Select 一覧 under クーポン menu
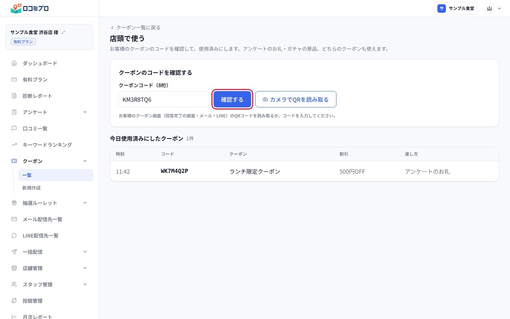Image resolution: width=510 pixels, height=319 pixels. click(x=56, y=175)
